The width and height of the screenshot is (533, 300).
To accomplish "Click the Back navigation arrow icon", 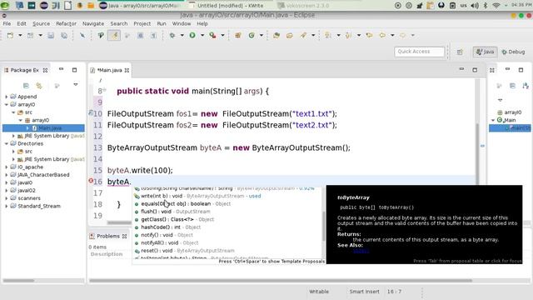I will point(382,35).
